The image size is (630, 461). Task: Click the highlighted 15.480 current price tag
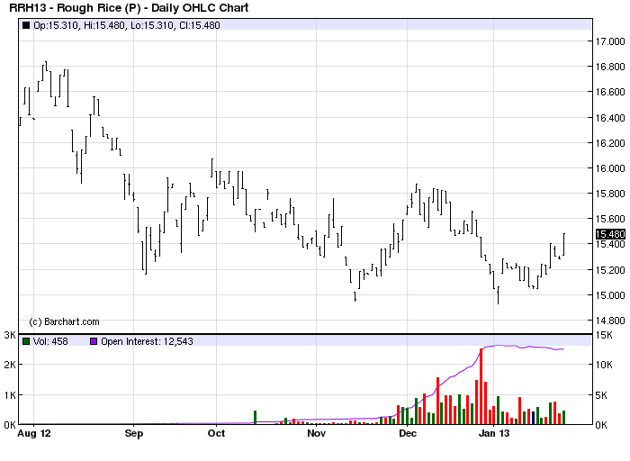click(610, 234)
